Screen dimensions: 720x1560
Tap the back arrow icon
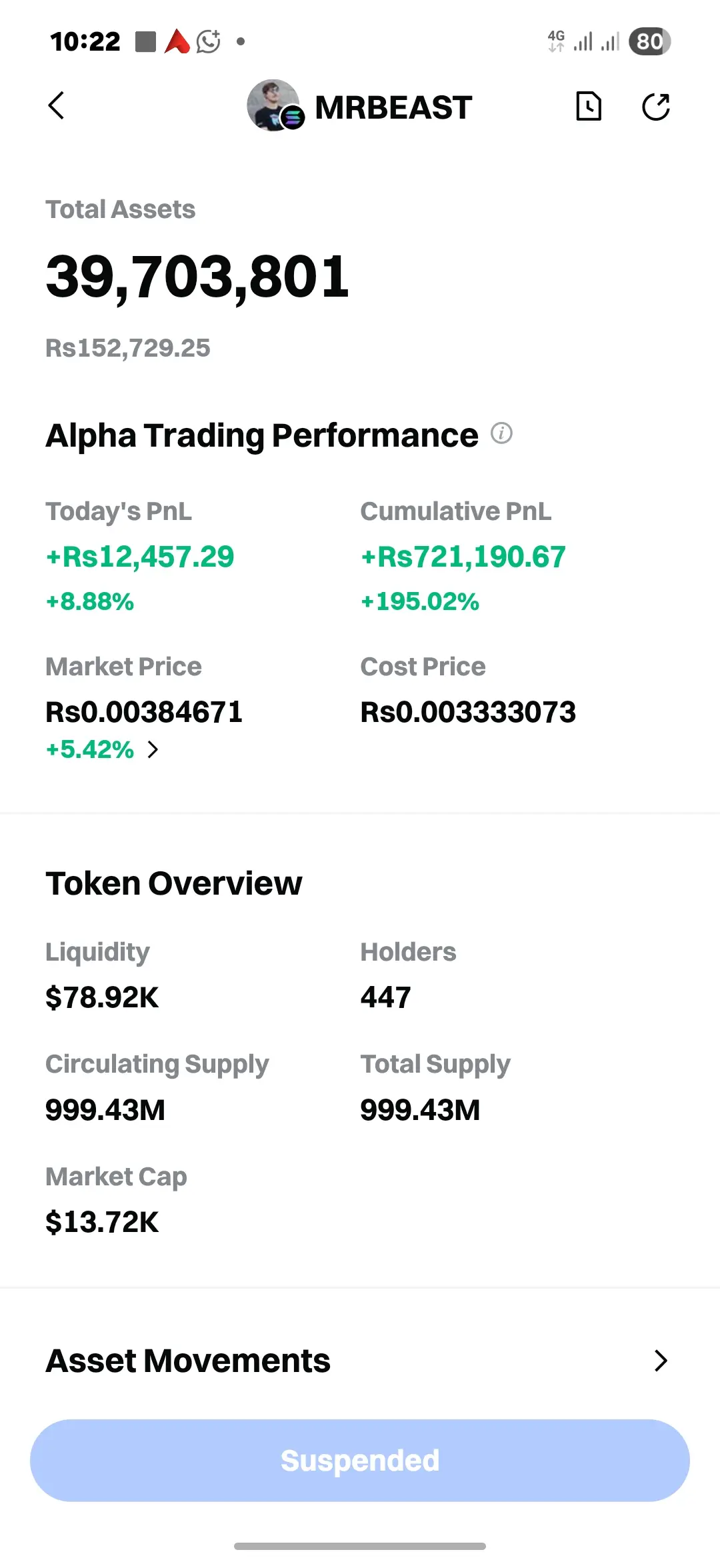pyautogui.click(x=57, y=106)
